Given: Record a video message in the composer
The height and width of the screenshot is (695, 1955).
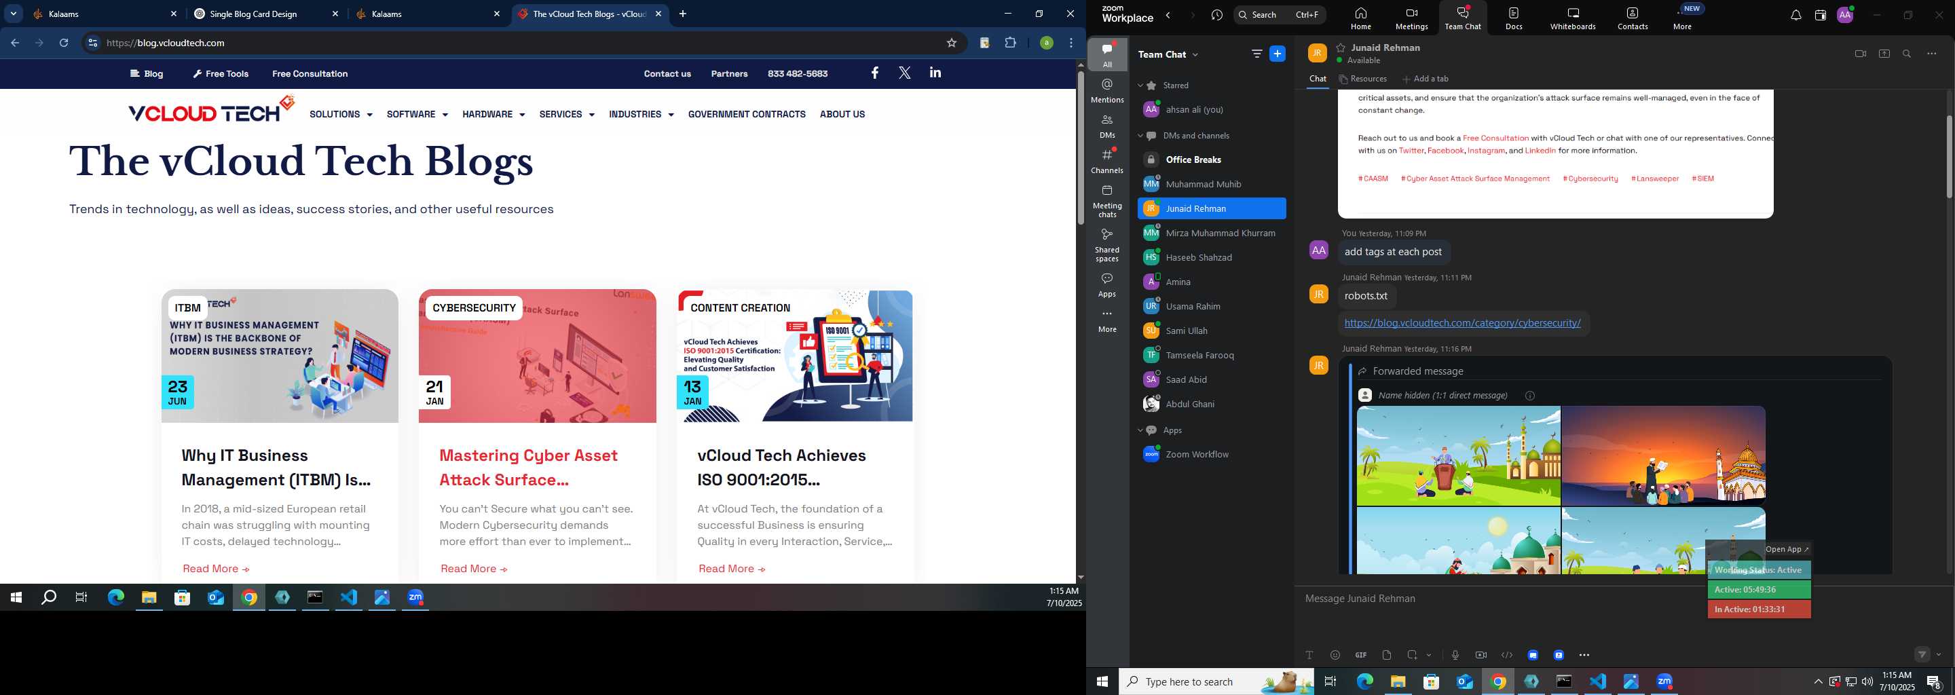Looking at the screenshot, I should click(x=1481, y=655).
